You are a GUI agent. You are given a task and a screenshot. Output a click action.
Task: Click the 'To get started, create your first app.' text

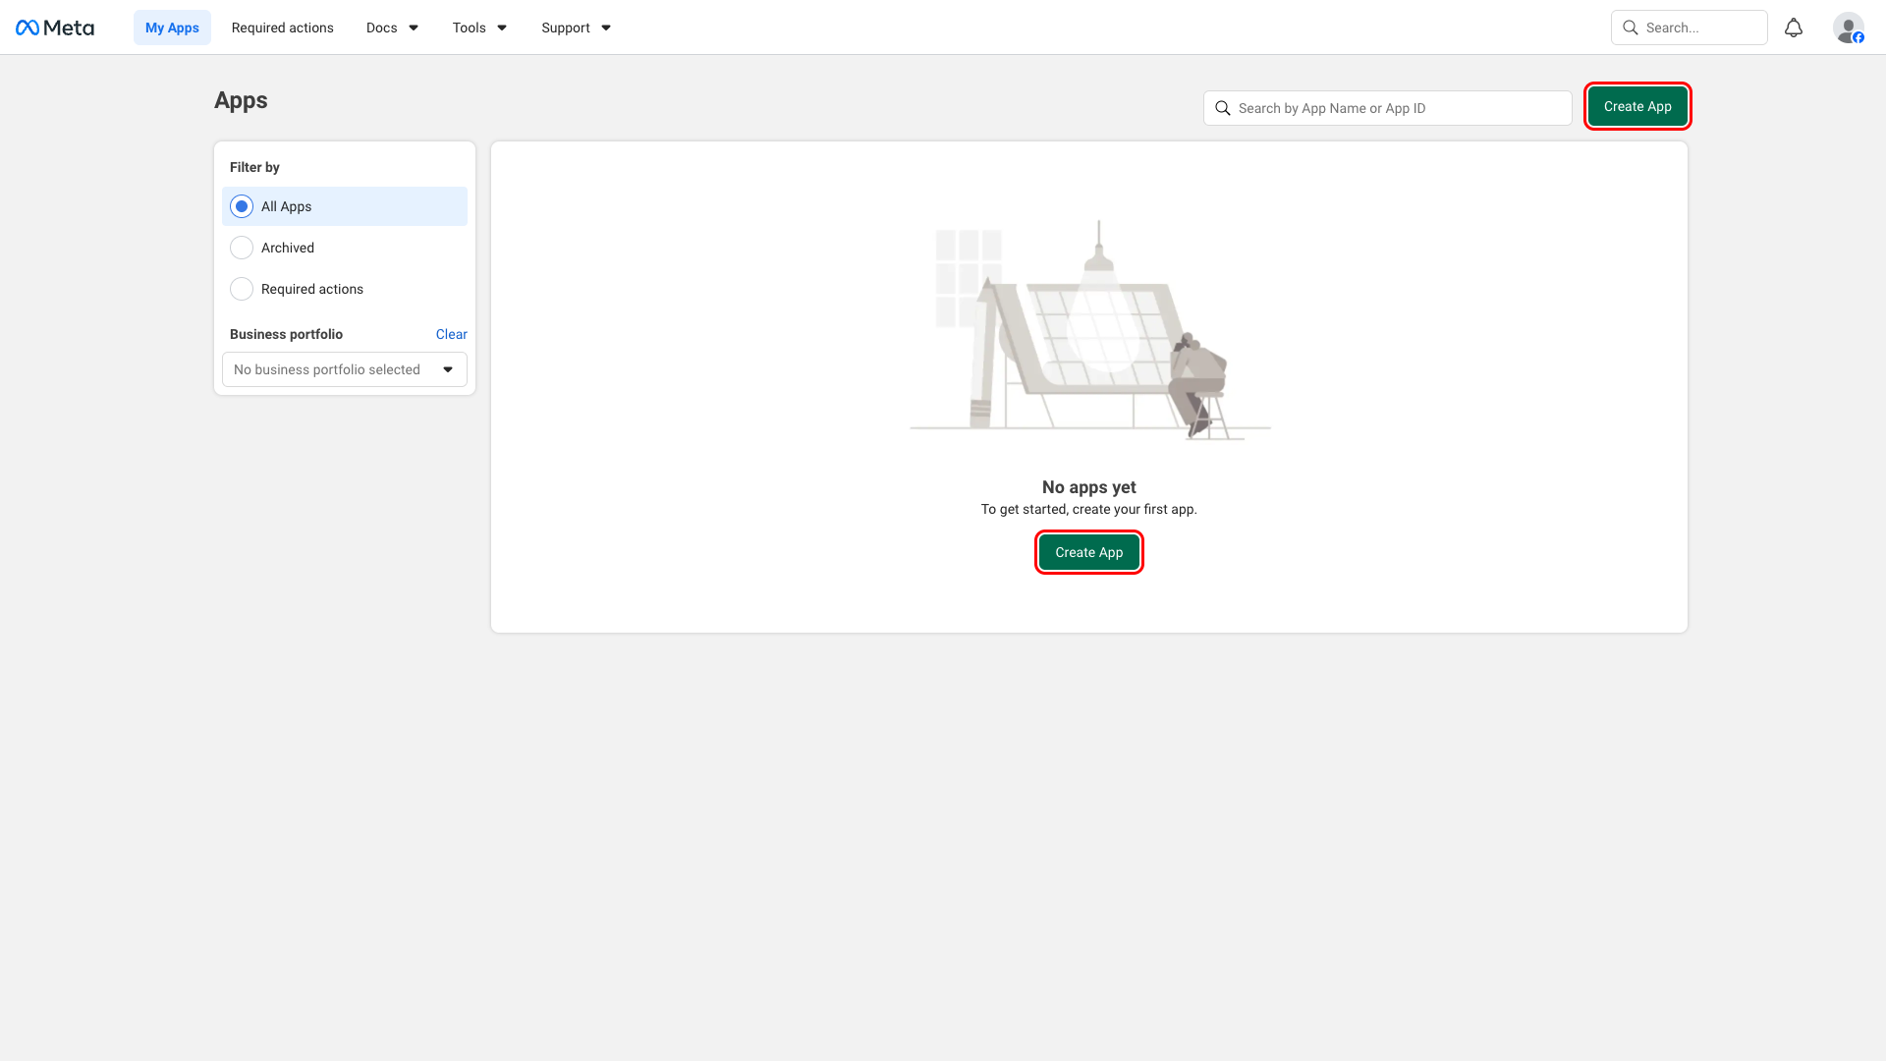click(x=1089, y=509)
